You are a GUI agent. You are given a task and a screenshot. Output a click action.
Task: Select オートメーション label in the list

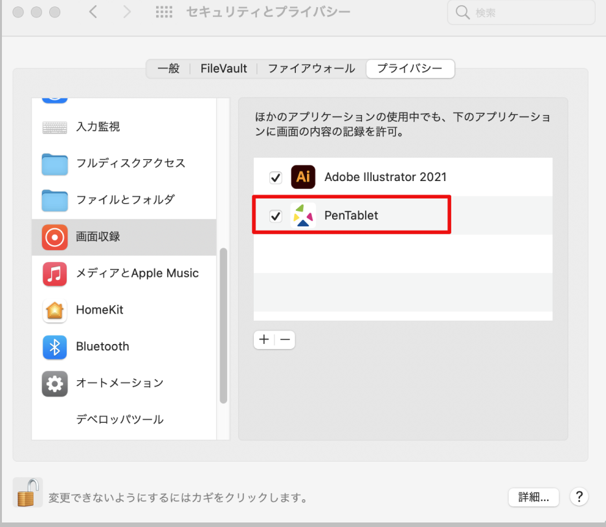119,383
